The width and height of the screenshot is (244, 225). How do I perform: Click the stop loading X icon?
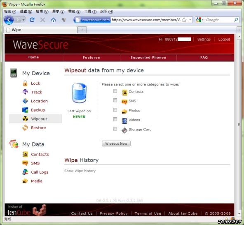point(42,20)
